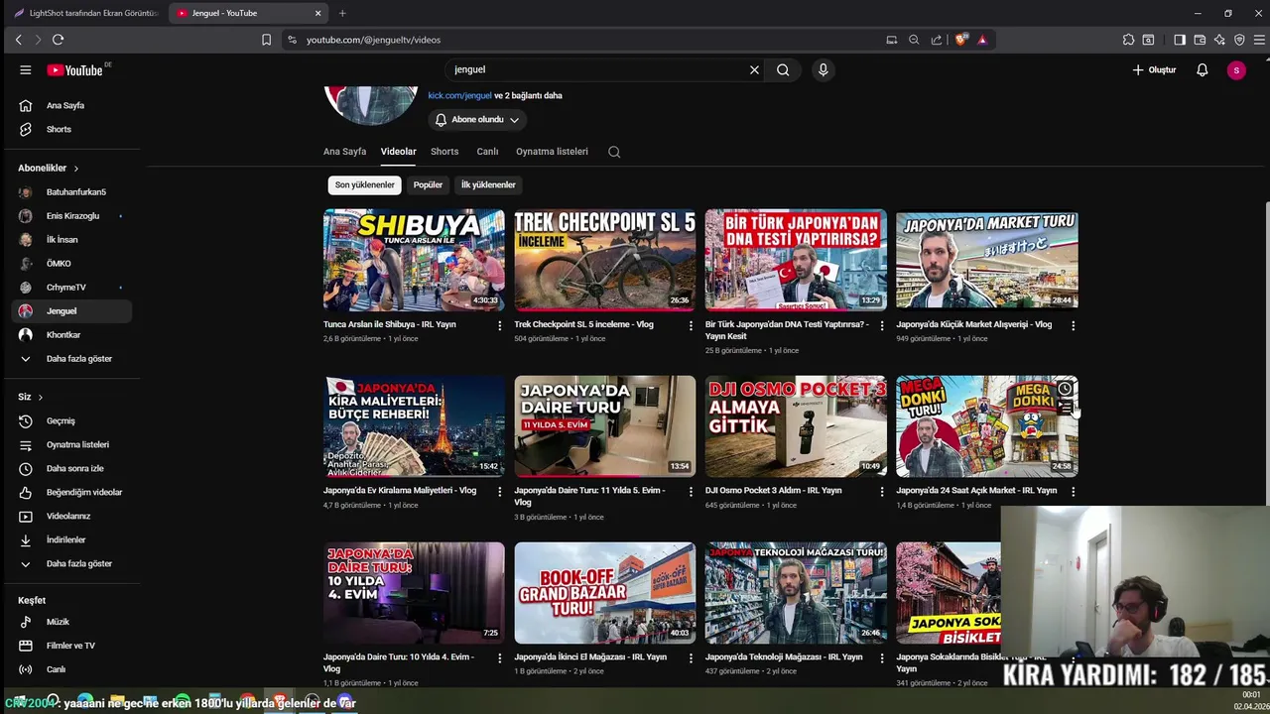
Task: Open the account avatar menu
Action: (x=1235, y=69)
